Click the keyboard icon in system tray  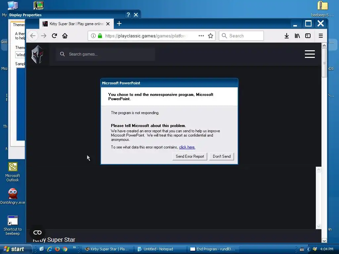coord(302,249)
